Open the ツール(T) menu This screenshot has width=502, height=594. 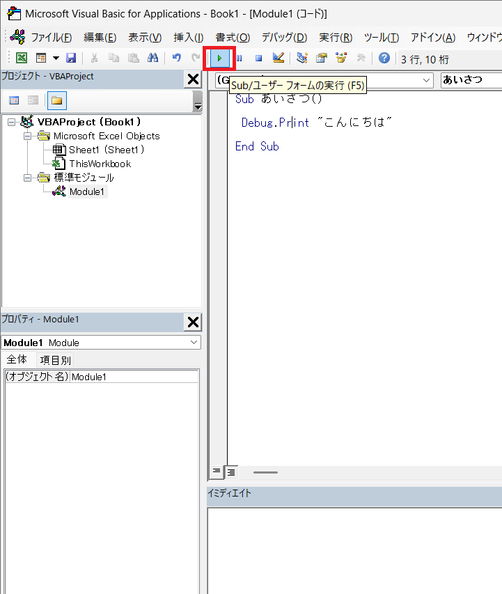[x=382, y=38]
